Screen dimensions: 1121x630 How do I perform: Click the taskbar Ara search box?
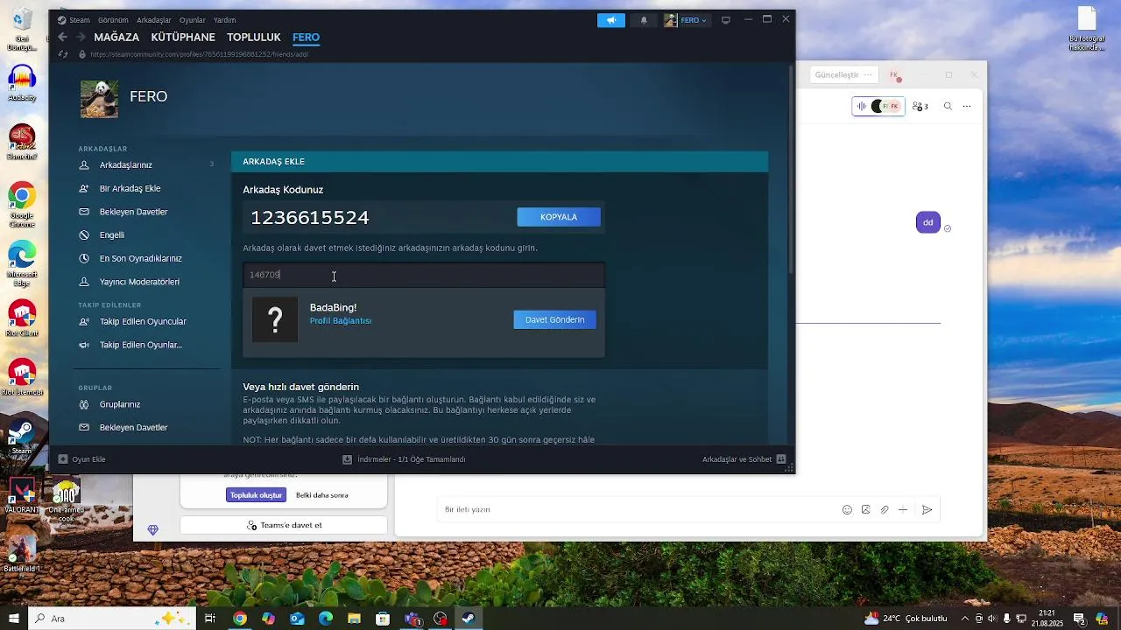click(x=111, y=618)
